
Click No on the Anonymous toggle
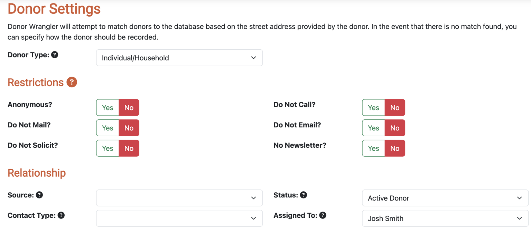coord(129,107)
